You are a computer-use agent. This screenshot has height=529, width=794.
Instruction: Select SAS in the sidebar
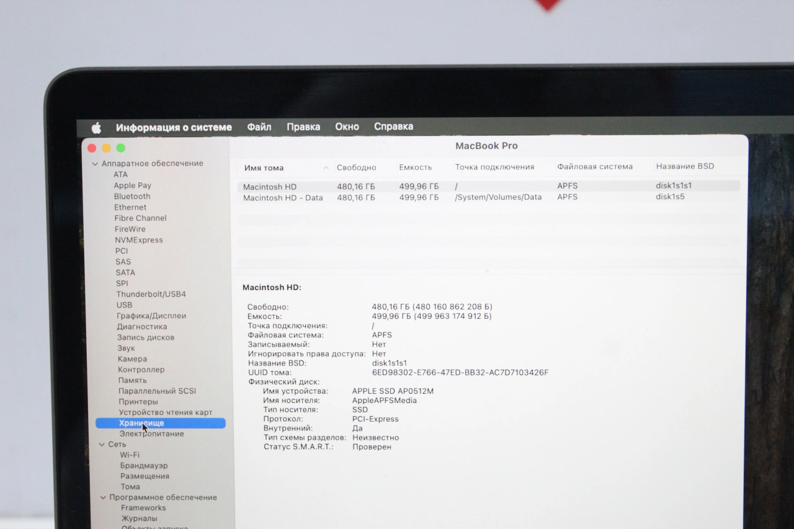[x=123, y=262]
